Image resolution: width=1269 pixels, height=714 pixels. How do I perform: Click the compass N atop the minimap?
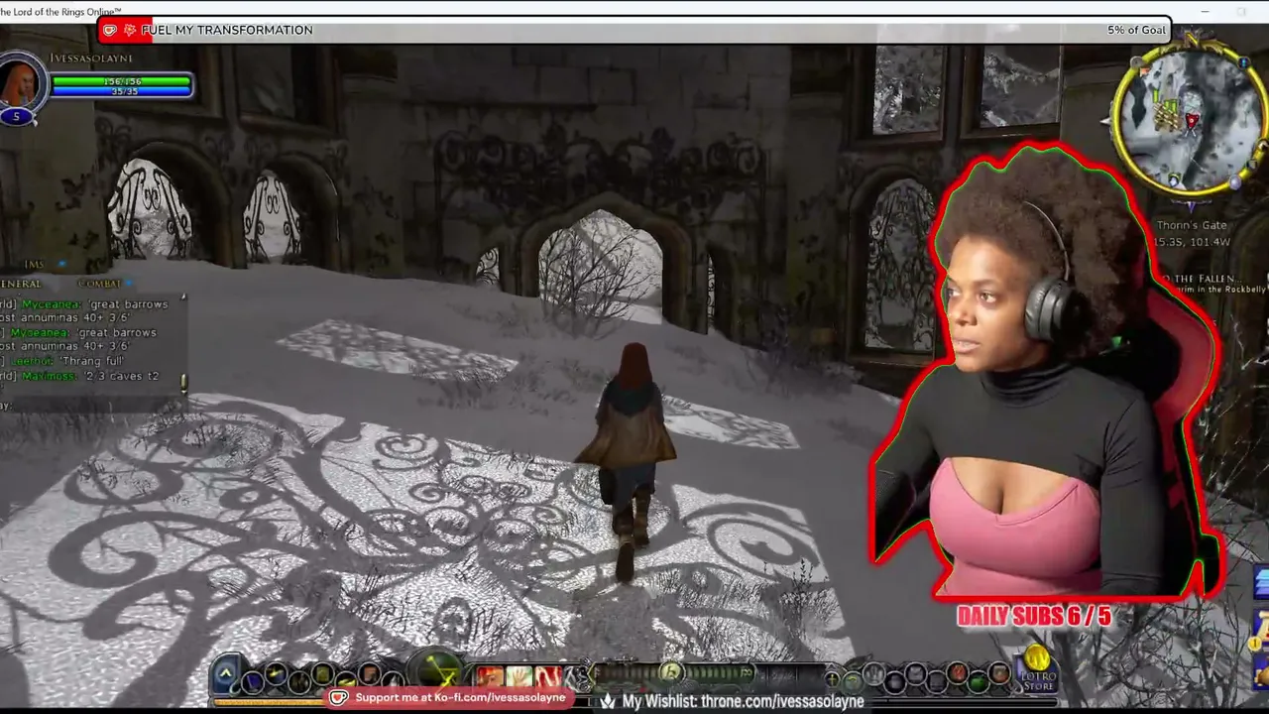pyautogui.click(x=1192, y=42)
